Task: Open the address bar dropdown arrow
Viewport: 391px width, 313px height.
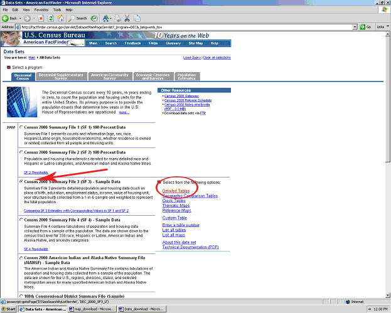Action: pos(355,27)
